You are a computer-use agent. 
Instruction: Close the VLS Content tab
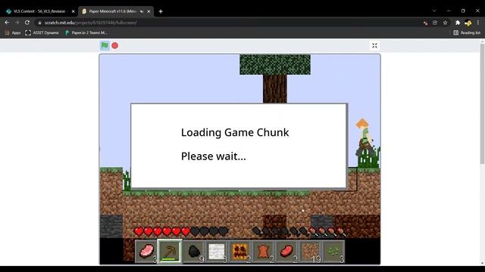pyautogui.click(x=74, y=11)
